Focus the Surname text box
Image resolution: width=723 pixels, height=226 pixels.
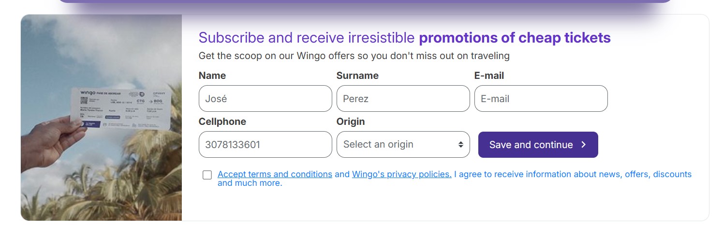click(403, 99)
